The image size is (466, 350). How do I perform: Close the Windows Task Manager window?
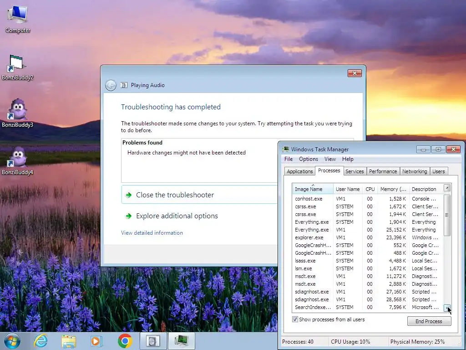pyautogui.click(x=454, y=149)
